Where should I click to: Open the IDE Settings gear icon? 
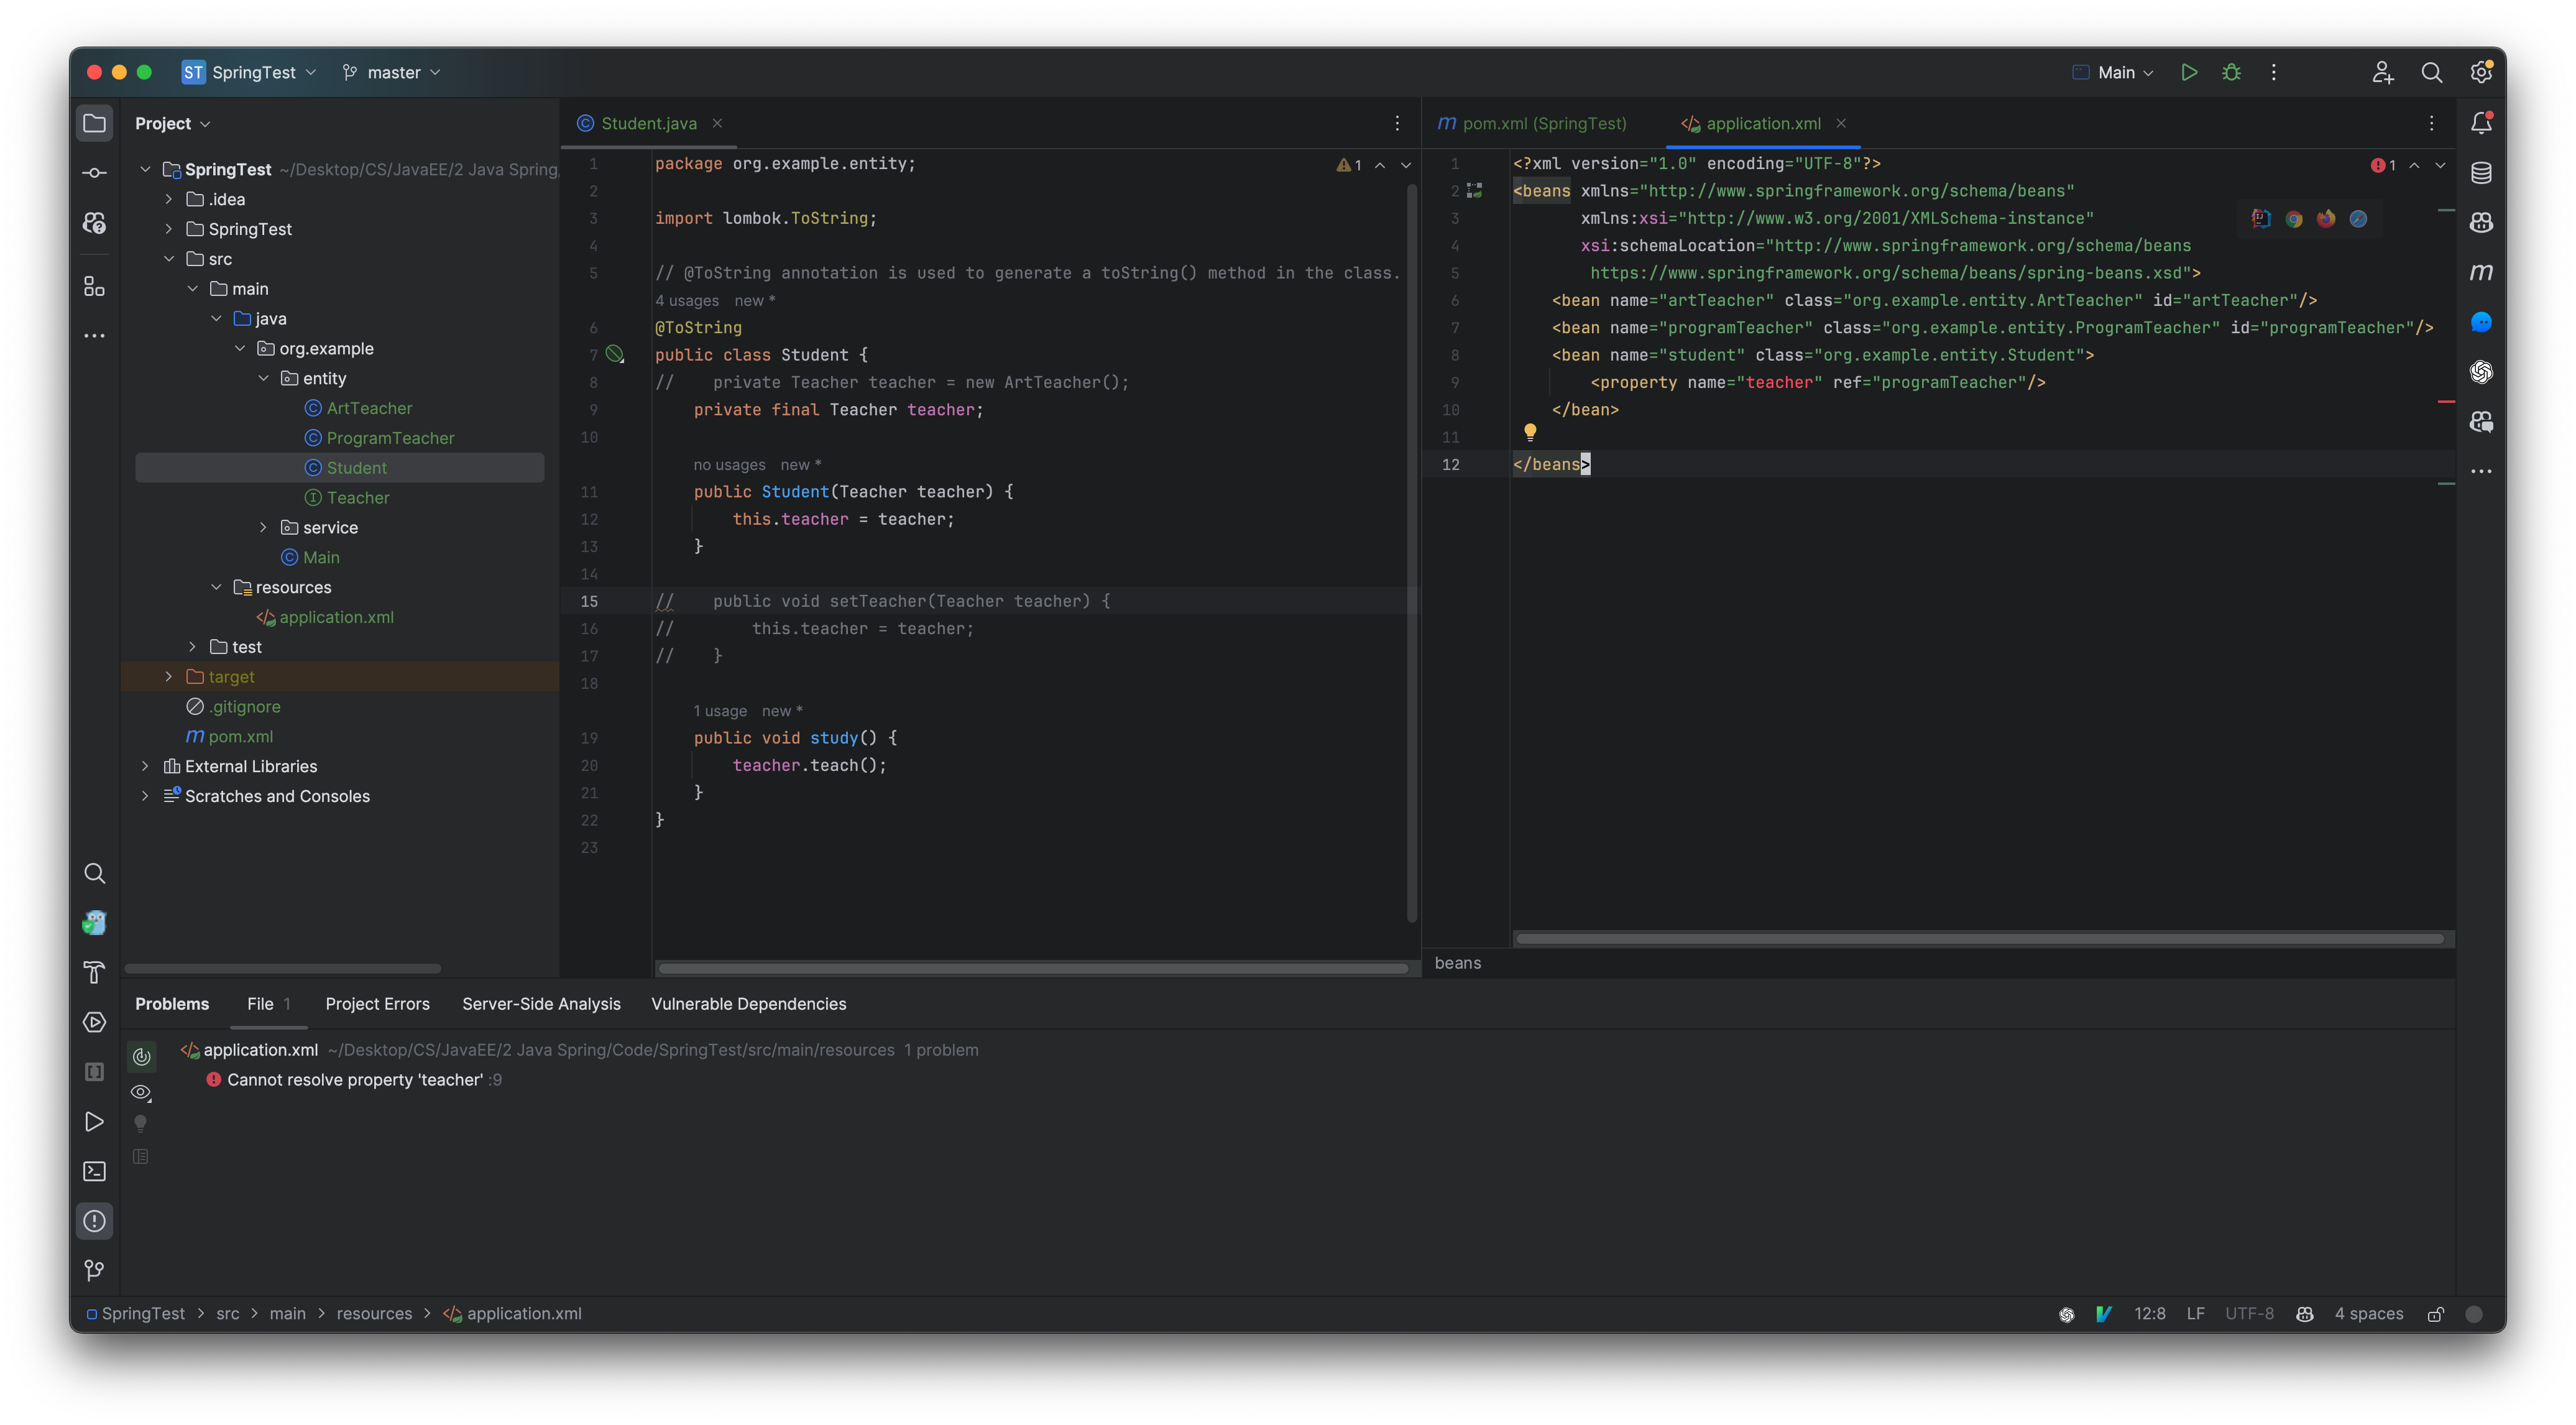pyautogui.click(x=2481, y=72)
